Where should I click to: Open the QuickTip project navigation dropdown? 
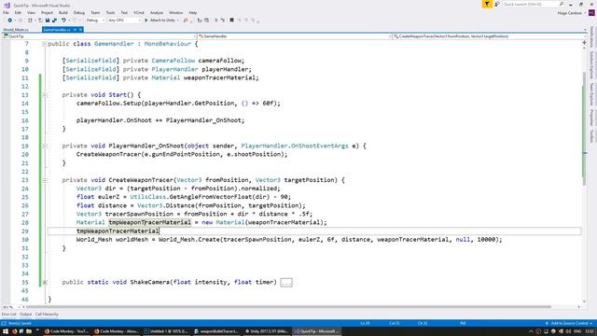tap(99, 36)
